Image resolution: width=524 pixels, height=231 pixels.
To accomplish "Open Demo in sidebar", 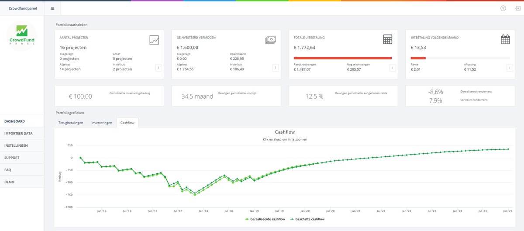I will click(22, 182).
